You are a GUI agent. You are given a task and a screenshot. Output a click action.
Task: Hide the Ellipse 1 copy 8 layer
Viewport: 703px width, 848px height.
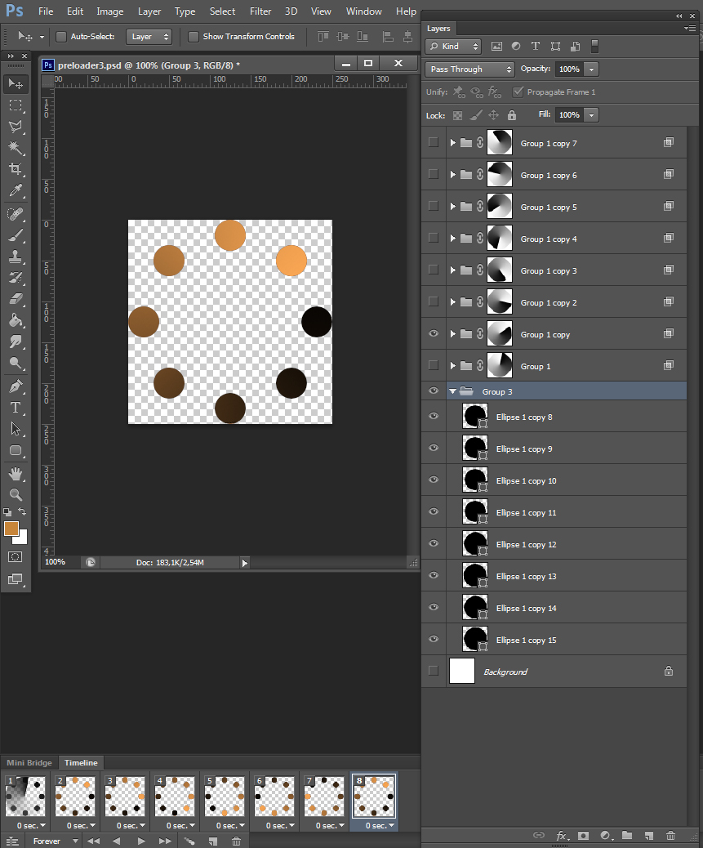tap(434, 417)
